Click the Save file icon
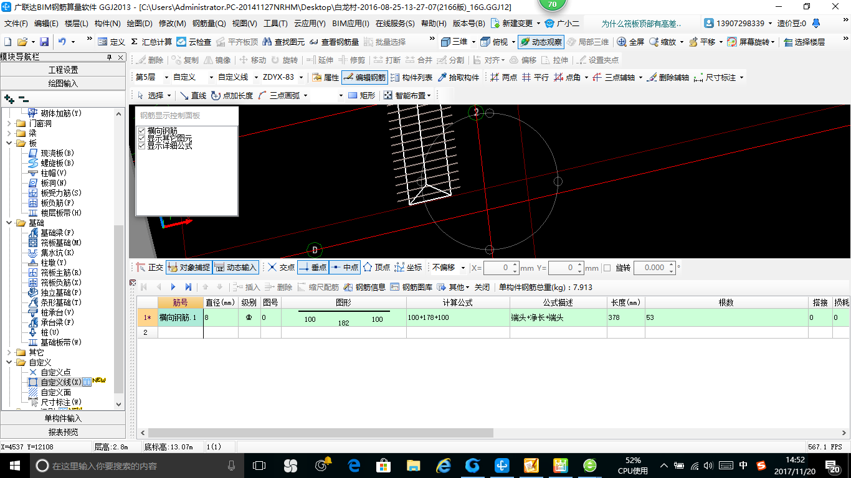 point(44,42)
